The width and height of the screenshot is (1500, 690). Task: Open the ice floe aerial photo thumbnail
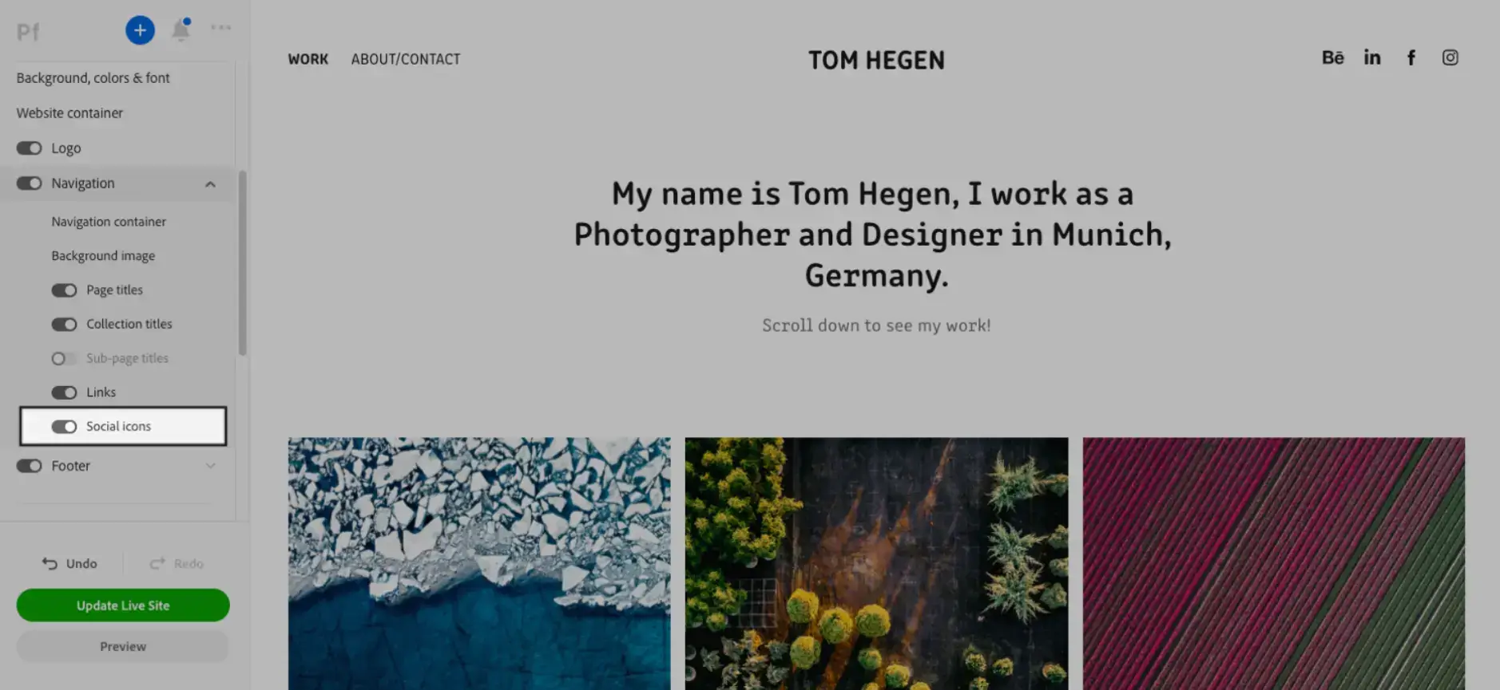[x=479, y=563]
